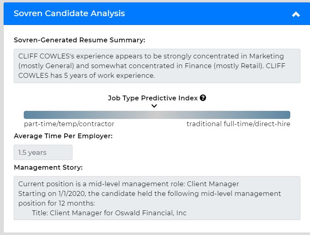Viewport: 310px width, 235px height.
Task: Click the Current position mid-level management line
Action: [x=128, y=184]
